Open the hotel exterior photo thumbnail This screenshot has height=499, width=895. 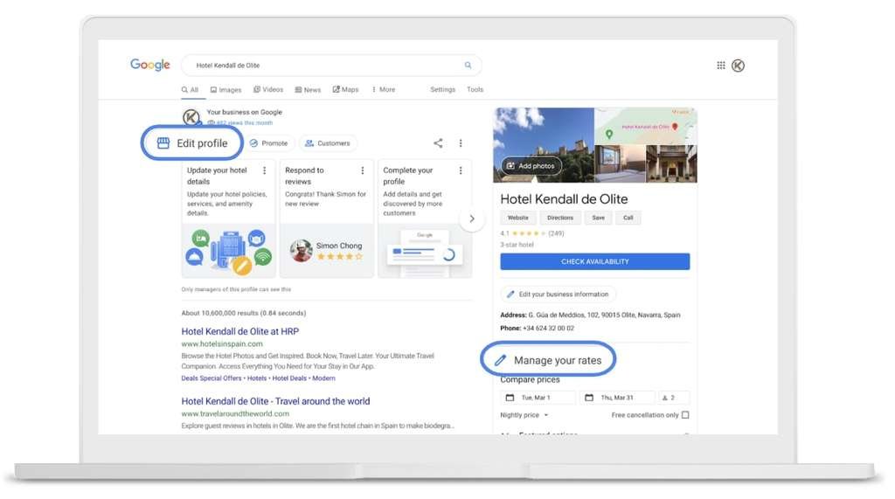(x=544, y=145)
